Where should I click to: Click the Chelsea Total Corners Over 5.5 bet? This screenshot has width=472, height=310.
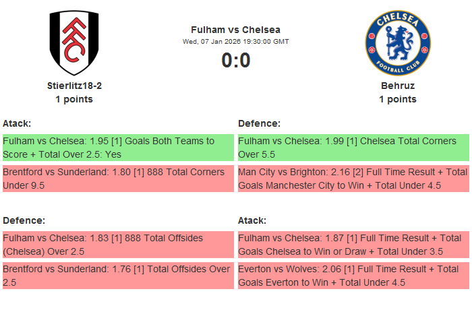point(353,147)
